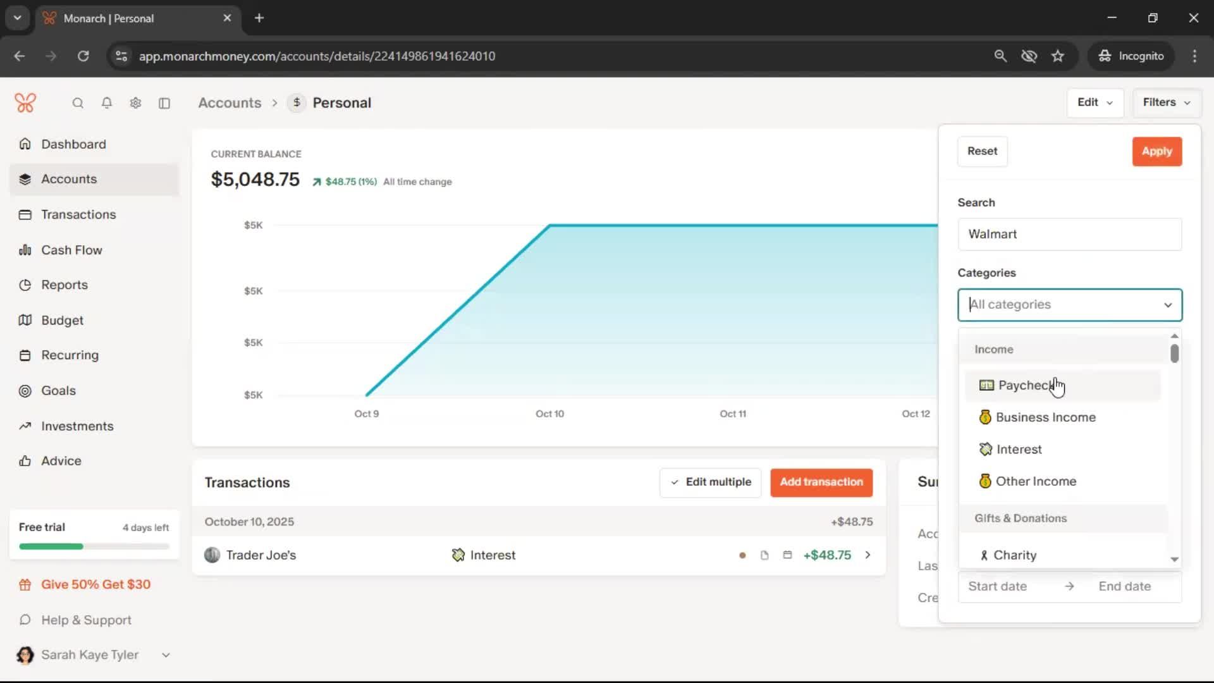The image size is (1214, 683).
Task: Open the notifications bell icon
Action: pos(107,103)
